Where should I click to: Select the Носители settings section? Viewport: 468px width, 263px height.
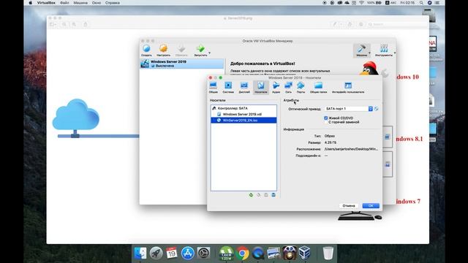point(261,88)
